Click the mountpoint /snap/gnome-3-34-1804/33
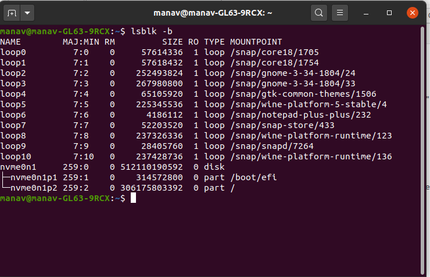 [x=293, y=83]
